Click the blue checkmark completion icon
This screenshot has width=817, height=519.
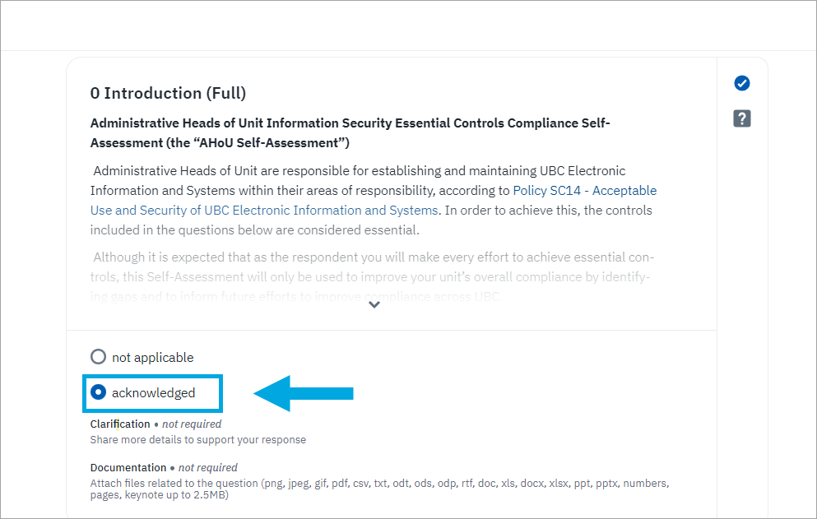(742, 83)
